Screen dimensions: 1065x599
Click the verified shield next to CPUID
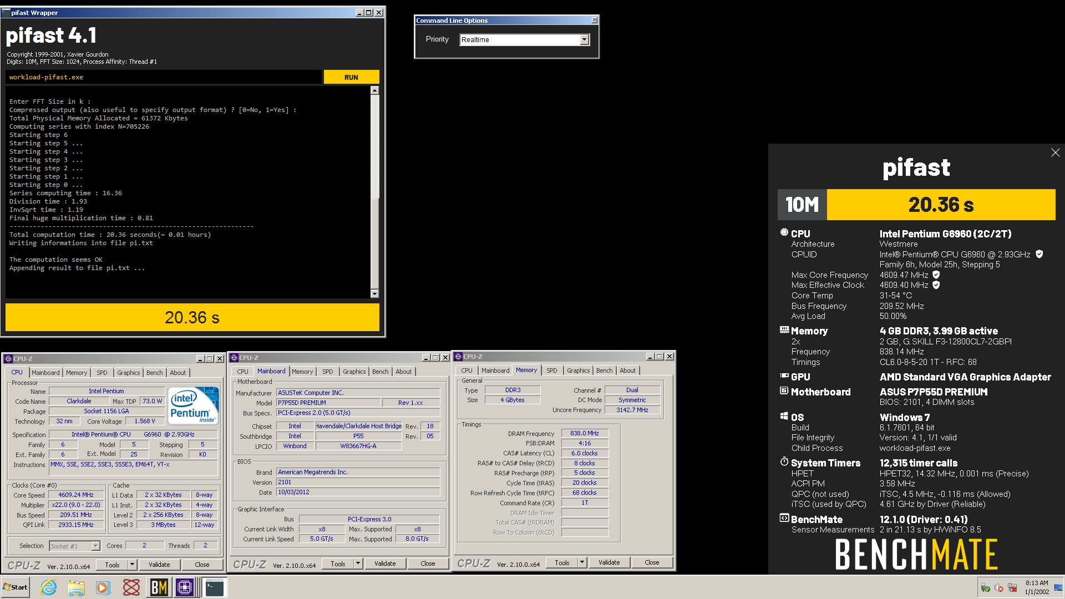pos(1039,254)
